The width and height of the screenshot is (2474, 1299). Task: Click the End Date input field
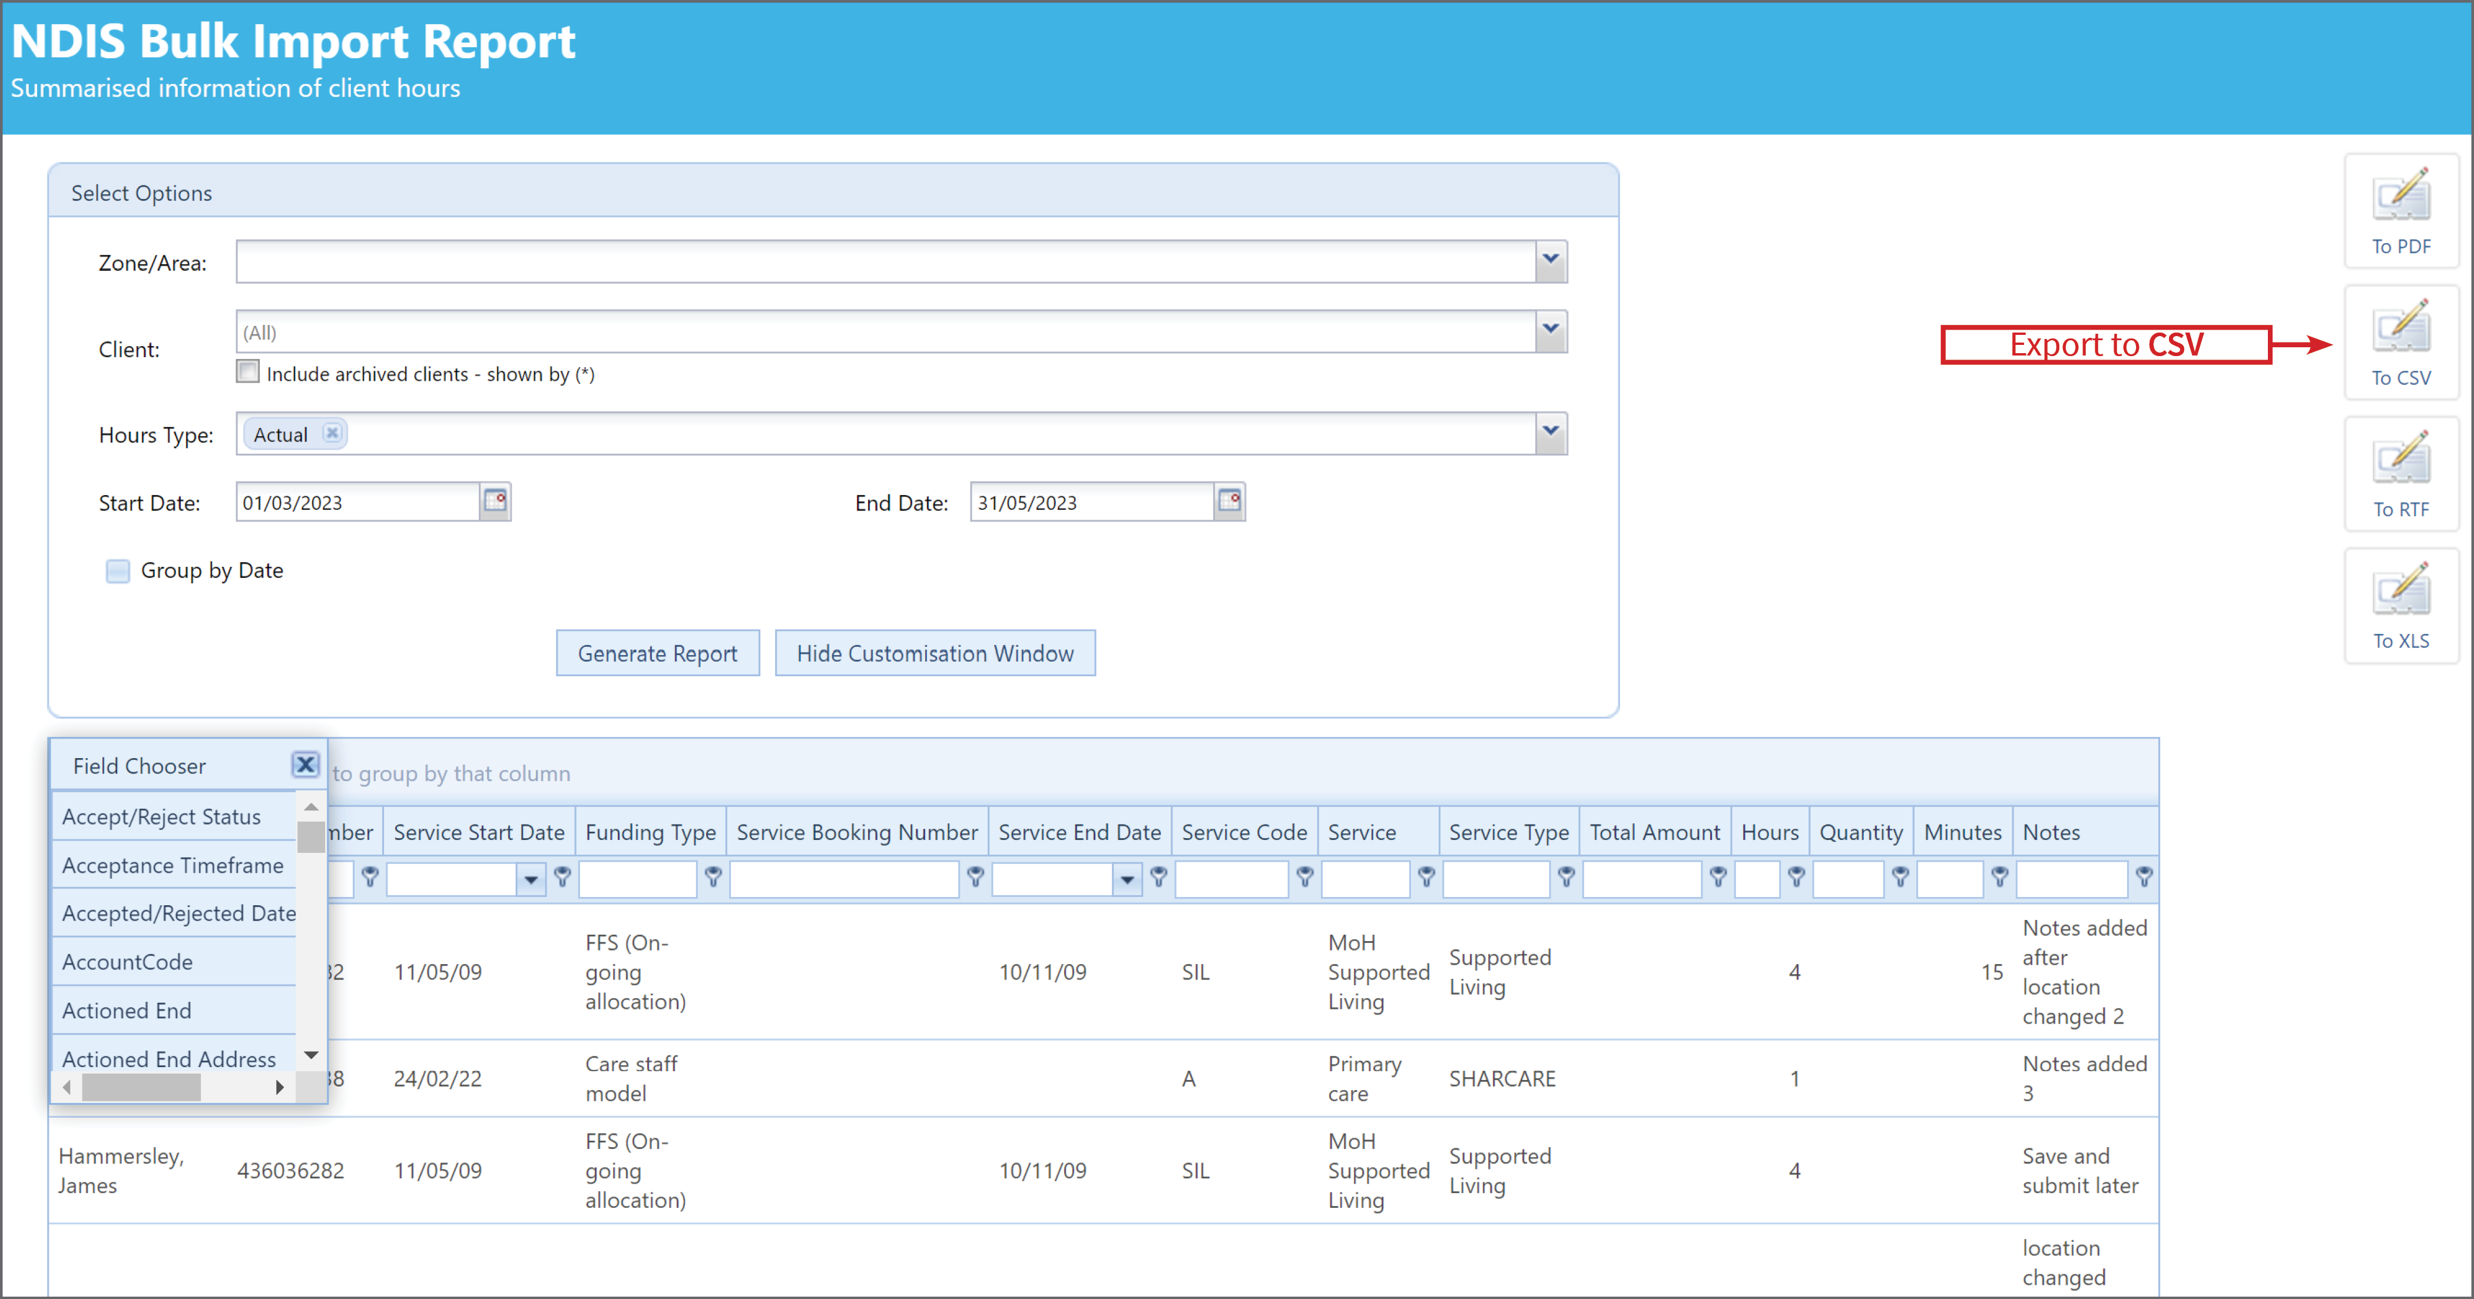click(1093, 501)
